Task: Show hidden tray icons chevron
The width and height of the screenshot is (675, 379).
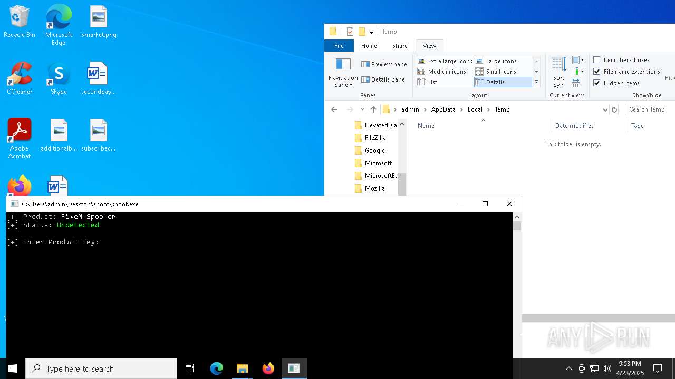Action: click(x=568, y=368)
